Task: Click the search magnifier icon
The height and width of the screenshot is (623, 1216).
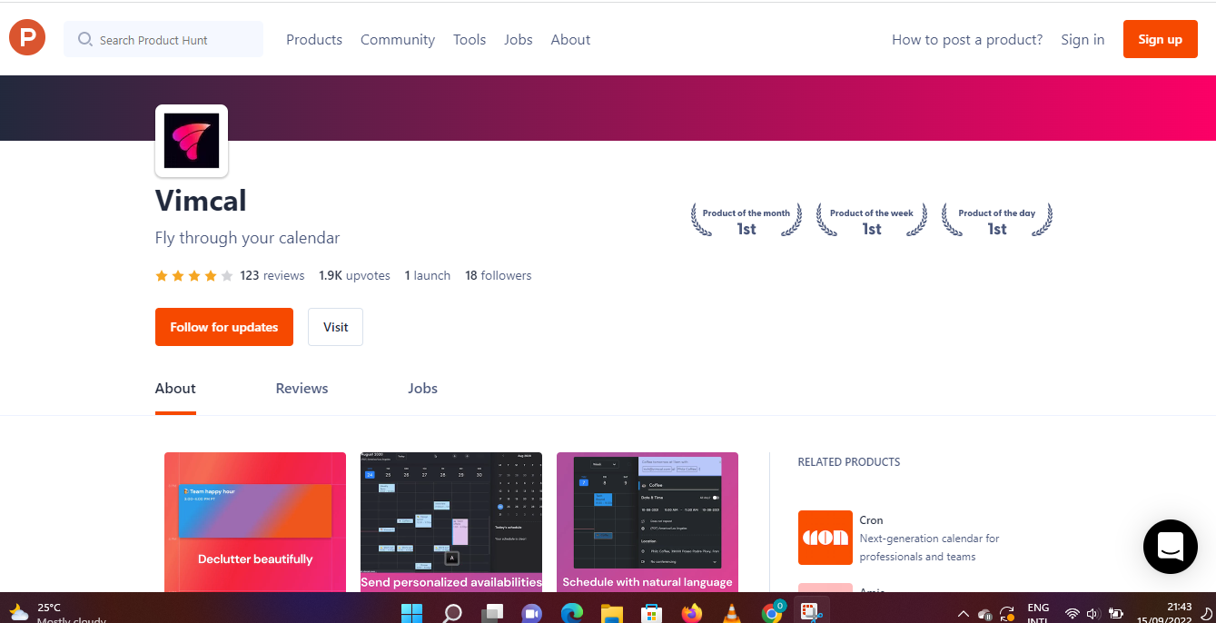Action: [x=85, y=39]
